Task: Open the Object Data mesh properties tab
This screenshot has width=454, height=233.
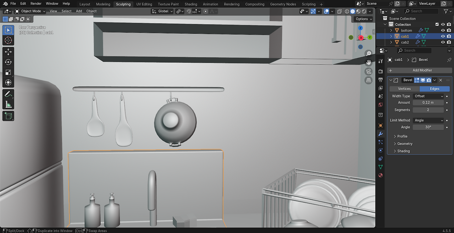Action: coord(381,167)
